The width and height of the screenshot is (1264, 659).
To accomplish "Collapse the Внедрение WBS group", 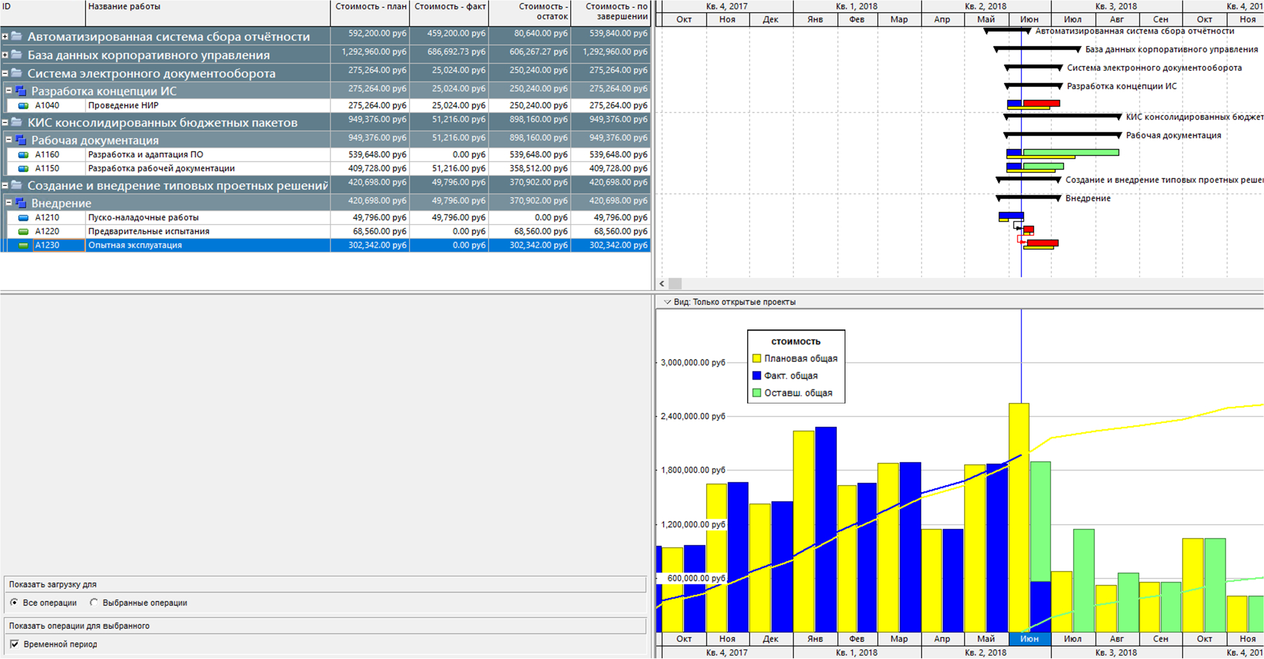I will 9,202.
